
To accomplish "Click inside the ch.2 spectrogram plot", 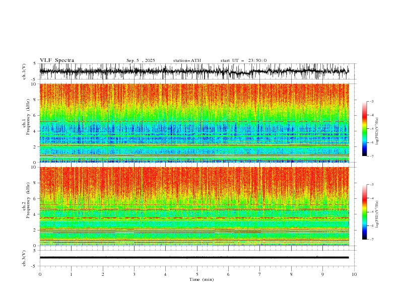I will tap(194, 206).
